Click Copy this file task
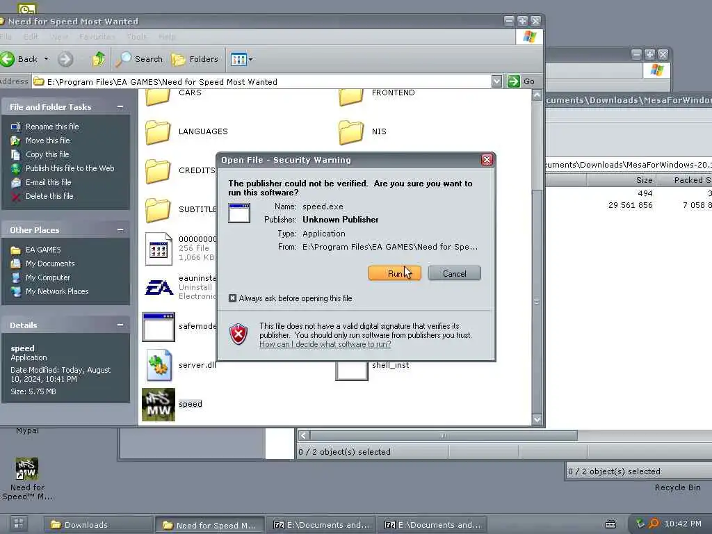Image resolution: width=712 pixels, height=534 pixels. 47,154
